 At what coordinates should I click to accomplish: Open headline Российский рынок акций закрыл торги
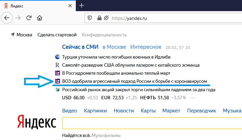[x=138, y=90]
